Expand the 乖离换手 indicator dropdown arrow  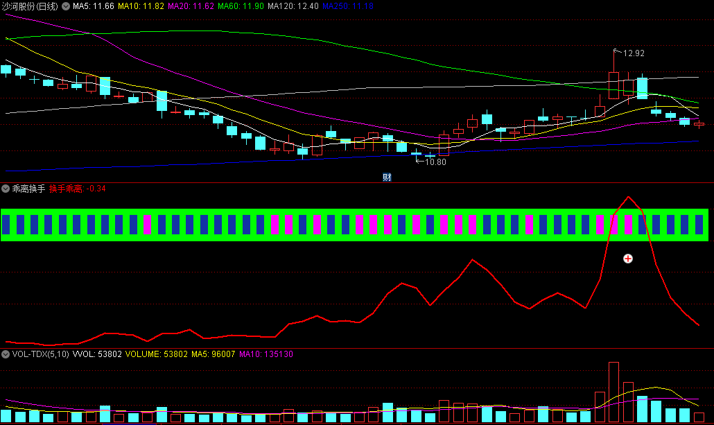(6, 189)
